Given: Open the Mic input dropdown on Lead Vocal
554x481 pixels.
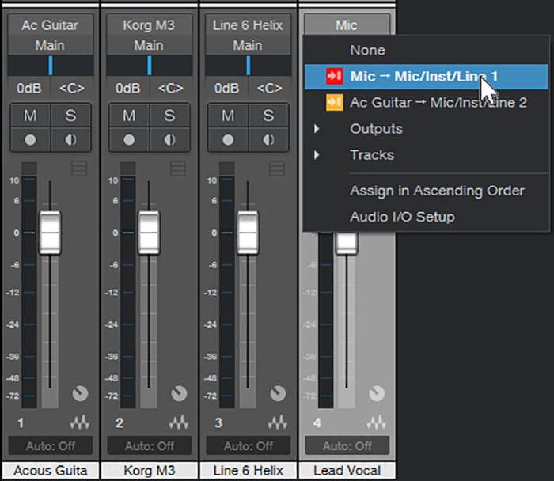Looking at the screenshot, I should [x=346, y=25].
